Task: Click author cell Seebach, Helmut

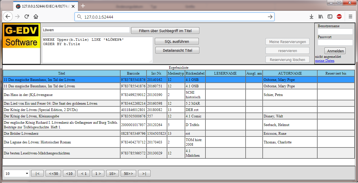Action: [290, 125]
